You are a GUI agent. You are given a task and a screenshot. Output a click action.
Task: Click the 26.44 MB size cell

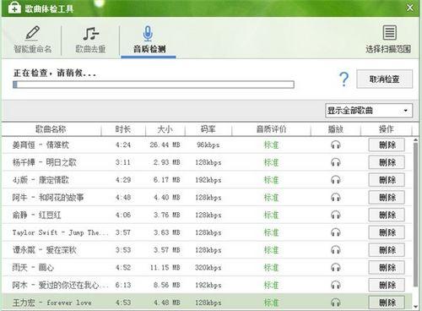pos(165,145)
